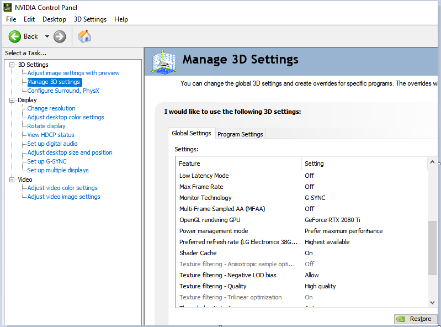441x327 pixels.
Task: Select the OpenGL rendering GPU row
Action: (301, 220)
